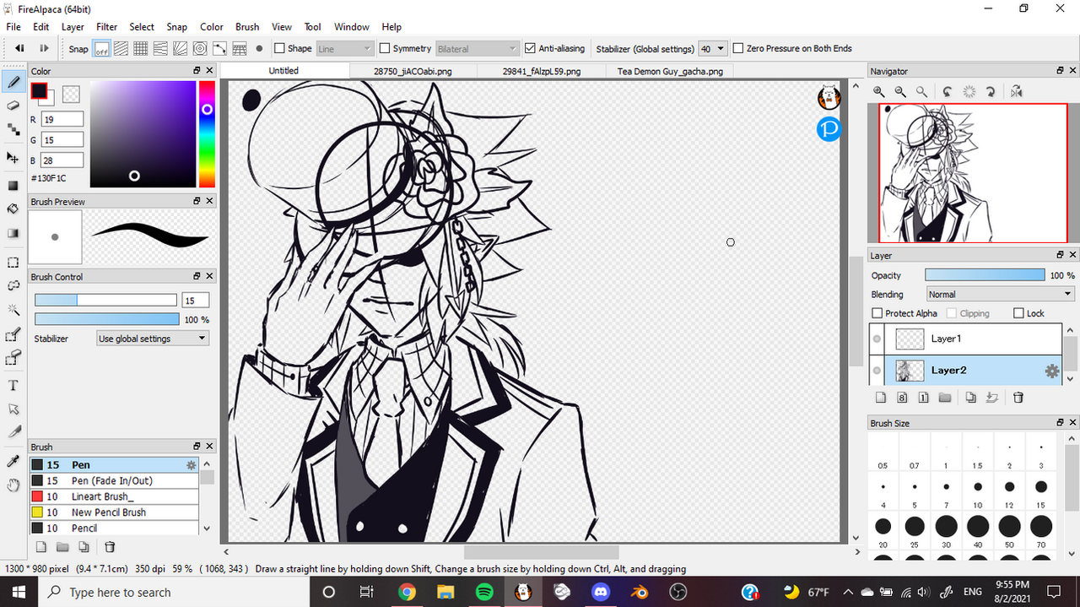Choose the Magic Wand tool
The width and height of the screenshot is (1080, 607).
pyautogui.click(x=13, y=310)
